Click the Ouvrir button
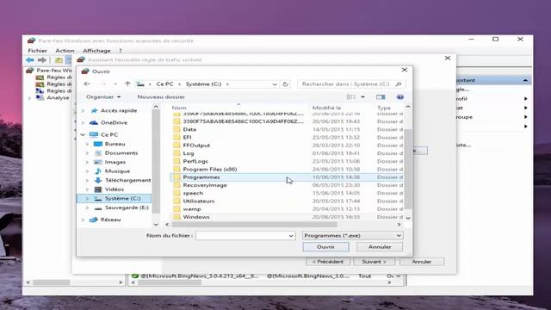 (x=325, y=247)
